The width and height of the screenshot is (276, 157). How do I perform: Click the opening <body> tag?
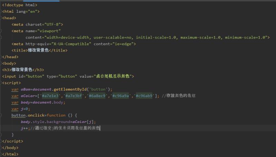click(x=9, y=64)
